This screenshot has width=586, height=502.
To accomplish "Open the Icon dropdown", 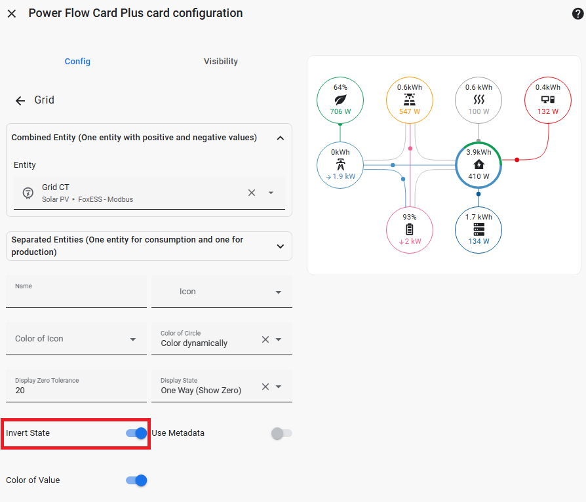I will tap(222, 292).
